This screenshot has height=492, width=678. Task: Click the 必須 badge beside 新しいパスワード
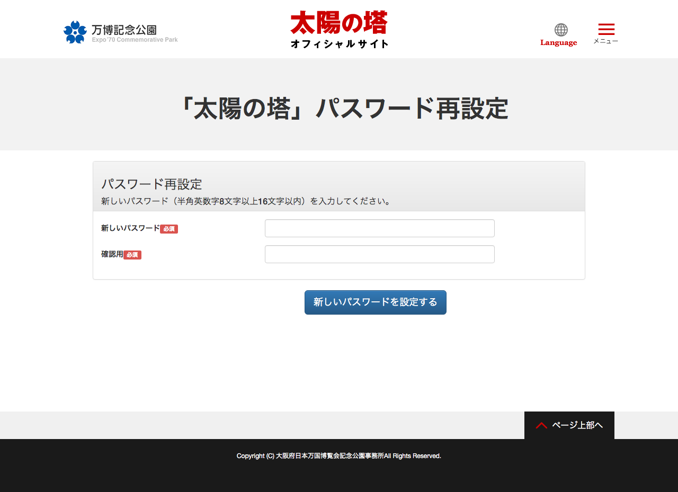coord(169,229)
